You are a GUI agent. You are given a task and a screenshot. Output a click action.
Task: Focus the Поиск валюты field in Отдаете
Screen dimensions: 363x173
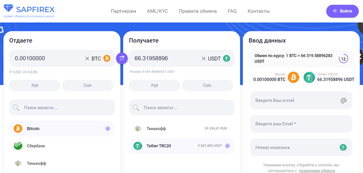62,107
